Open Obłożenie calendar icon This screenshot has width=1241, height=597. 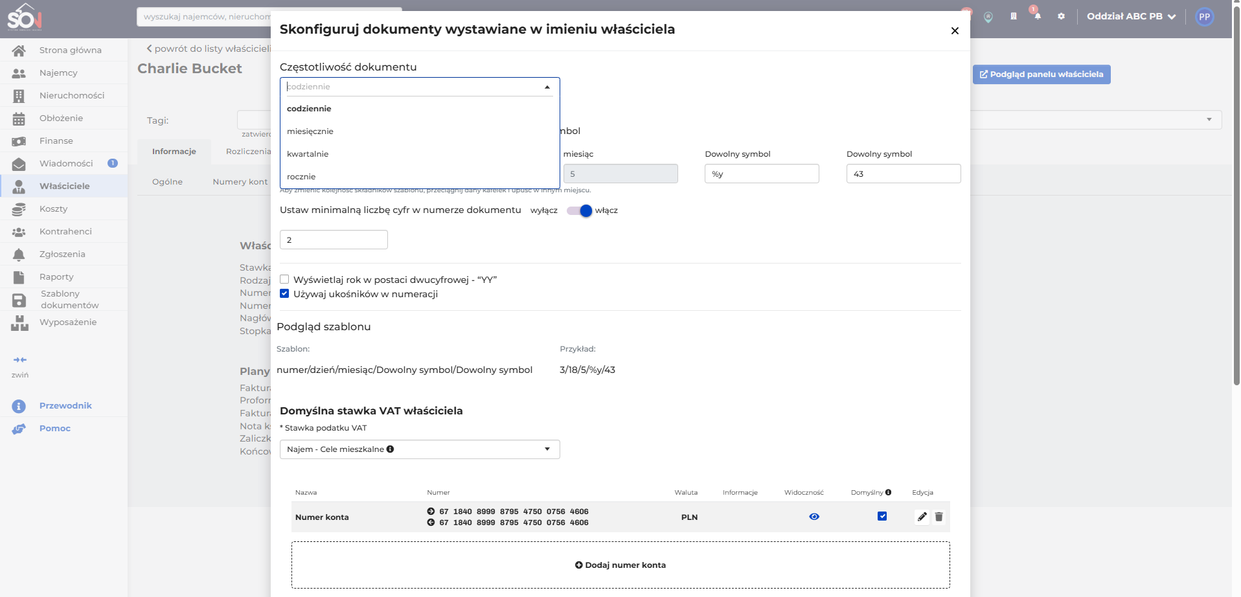[19, 118]
